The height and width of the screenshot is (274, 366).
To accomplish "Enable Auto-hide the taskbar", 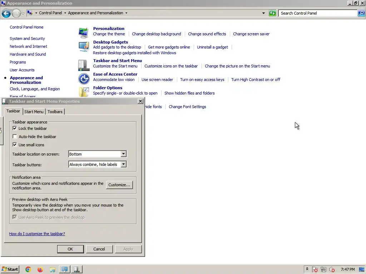I will pyautogui.click(x=15, y=137).
